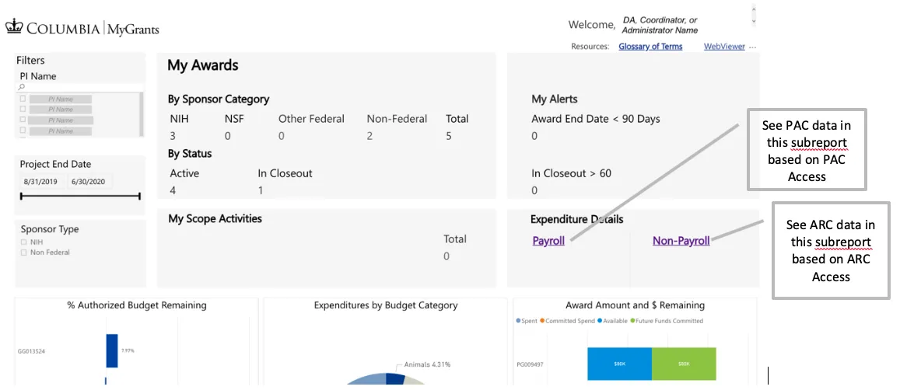Viewport: 900px width, 390px height.
Task: Check the Non Federal sponsor type box
Action: [23, 252]
